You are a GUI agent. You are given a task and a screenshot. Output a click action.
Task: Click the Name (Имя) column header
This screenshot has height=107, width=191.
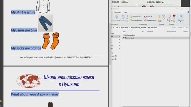click(x=124, y=32)
